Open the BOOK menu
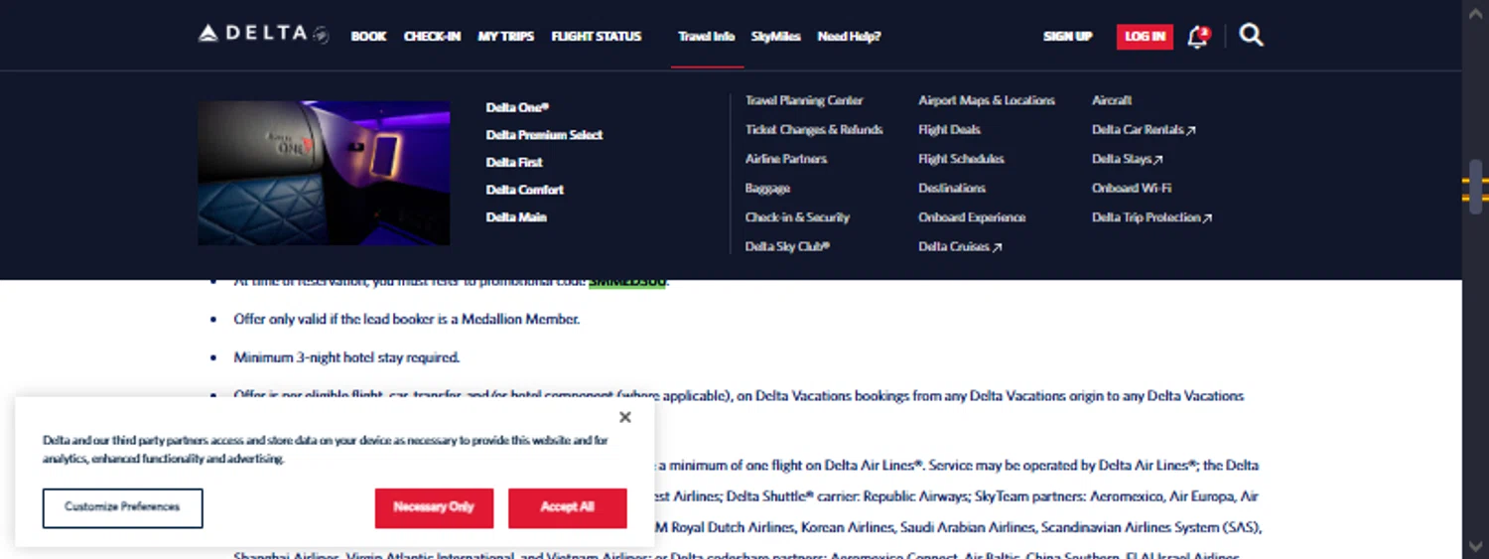Viewport: 1489px width, 559px height. coord(368,36)
